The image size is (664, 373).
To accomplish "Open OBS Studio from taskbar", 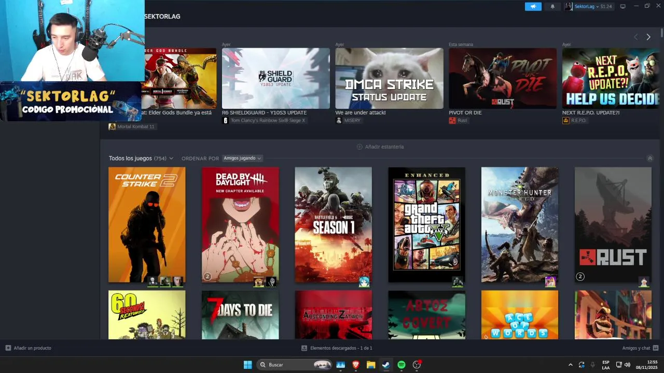I will 417,365.
